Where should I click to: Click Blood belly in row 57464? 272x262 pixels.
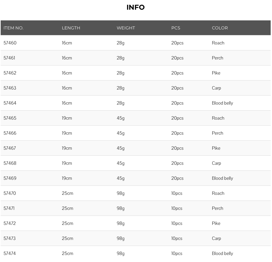(222, 103)
